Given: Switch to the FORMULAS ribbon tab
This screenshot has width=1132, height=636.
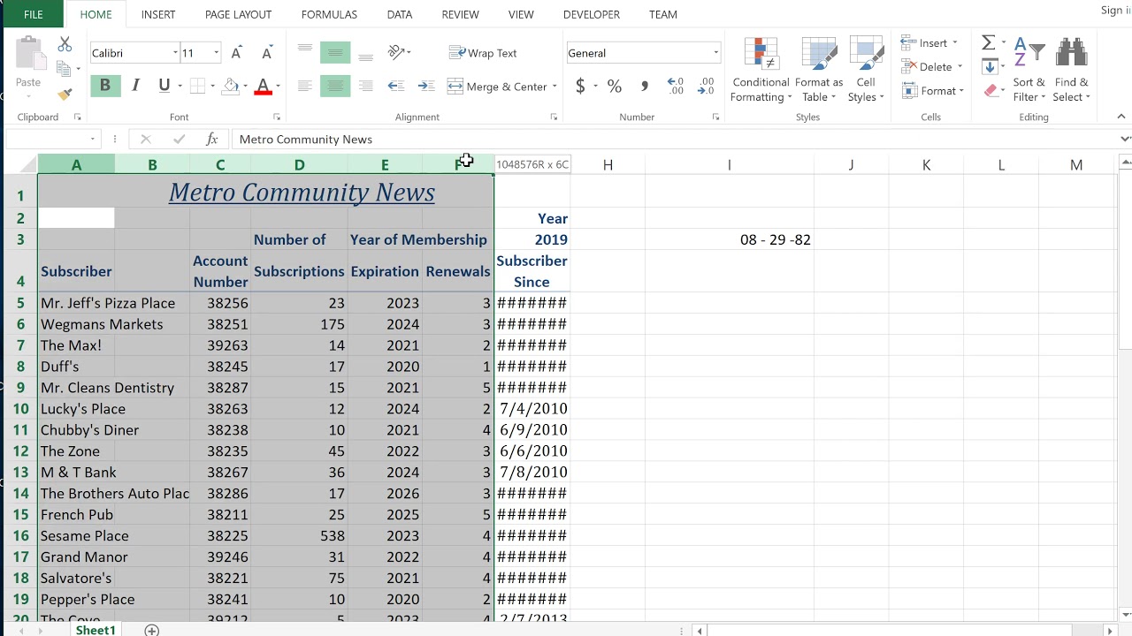Looking at the screenshot, I should [x=329, y=15].
